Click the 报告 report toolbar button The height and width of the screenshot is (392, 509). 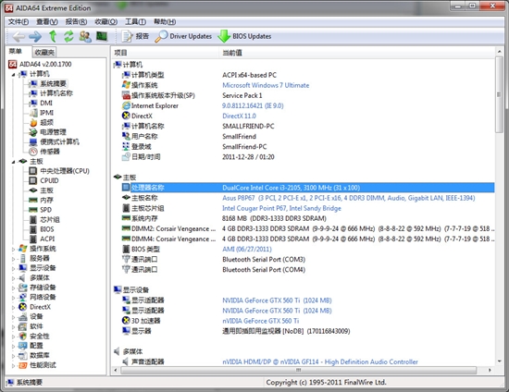[135, 36]
